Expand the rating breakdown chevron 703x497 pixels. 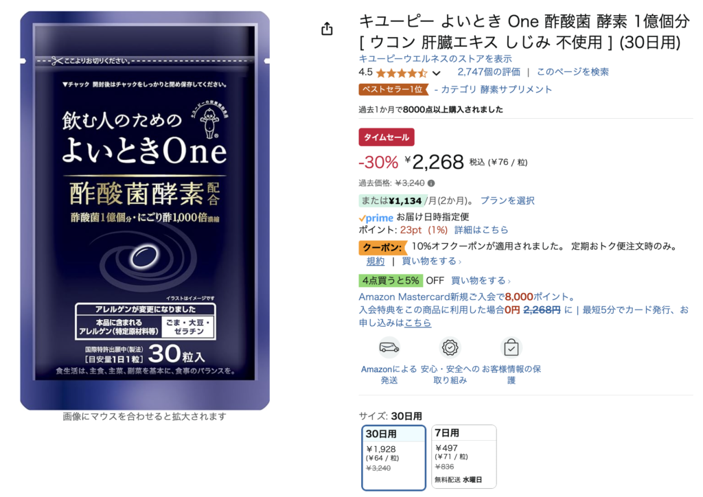coord(436,73)
